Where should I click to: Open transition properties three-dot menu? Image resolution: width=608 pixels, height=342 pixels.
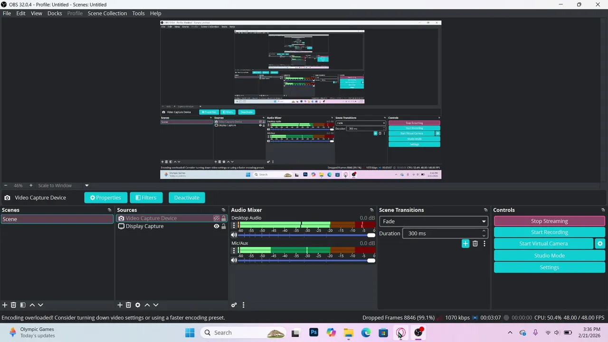click(484, 244)
